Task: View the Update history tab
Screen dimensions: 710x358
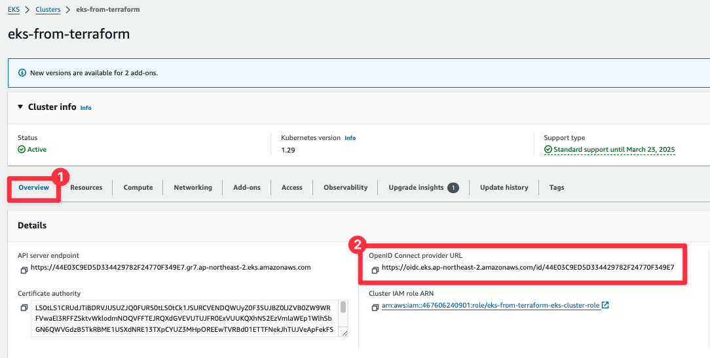Action: tap(504, 187)
